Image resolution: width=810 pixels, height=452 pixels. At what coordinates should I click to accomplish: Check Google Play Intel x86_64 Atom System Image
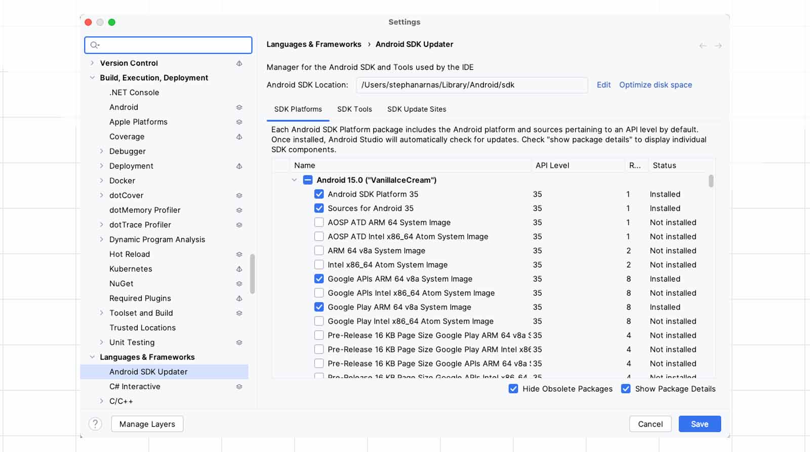pos(319,321)
